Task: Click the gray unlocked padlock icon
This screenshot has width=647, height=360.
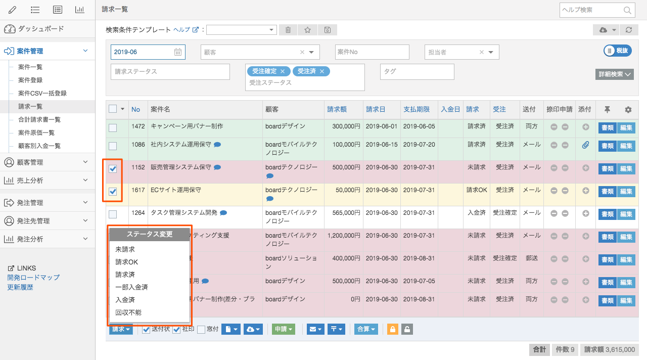Action: click(407, 329)
